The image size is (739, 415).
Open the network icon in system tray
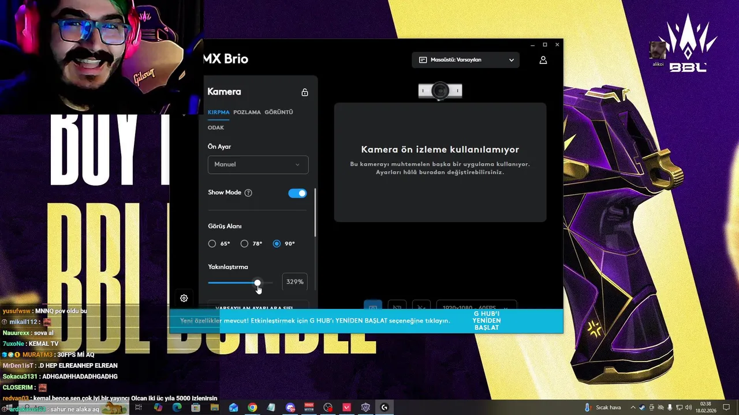click(679, 407)
